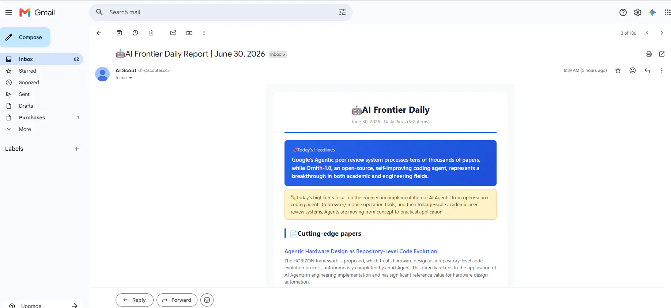Open the main menu hamburger icon

click(9, 12)
